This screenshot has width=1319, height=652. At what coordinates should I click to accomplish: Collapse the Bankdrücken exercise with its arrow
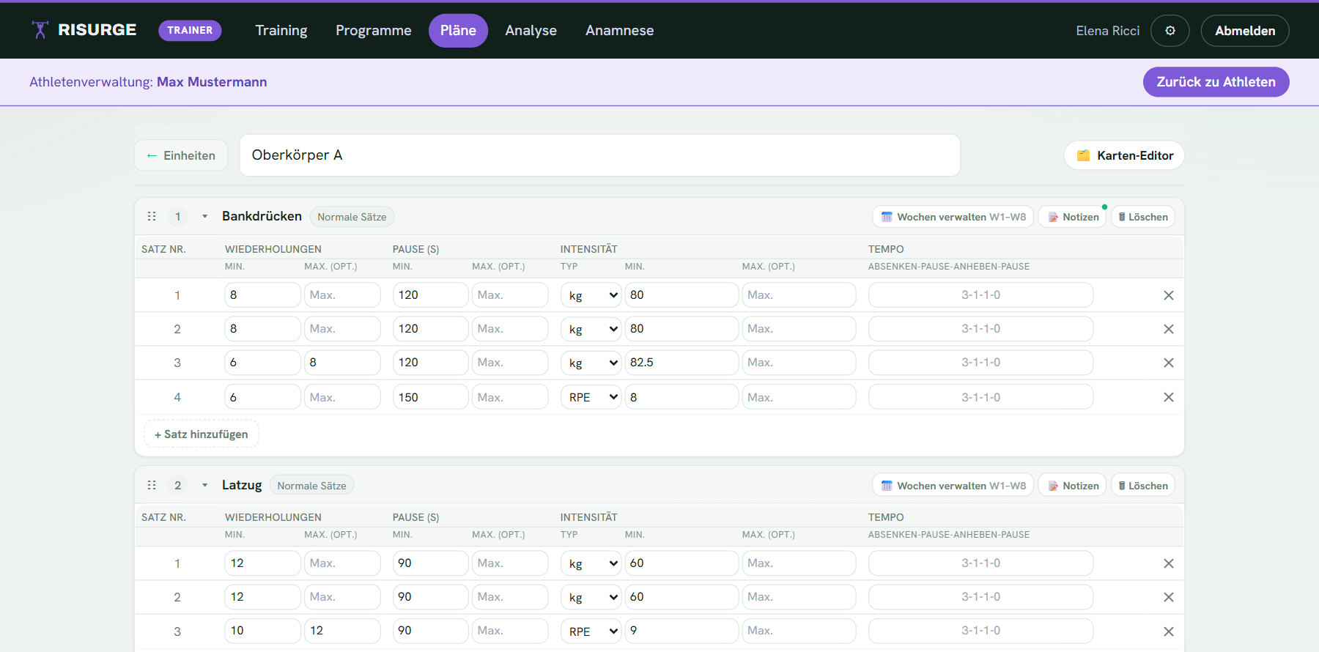coord(205,216)
